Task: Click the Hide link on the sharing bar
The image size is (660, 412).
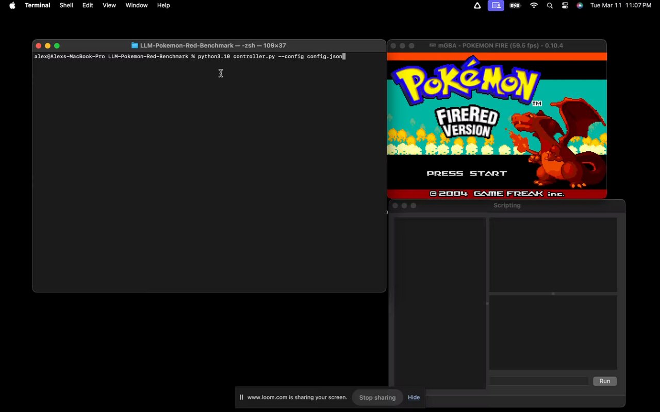Action: coord(414,398)
